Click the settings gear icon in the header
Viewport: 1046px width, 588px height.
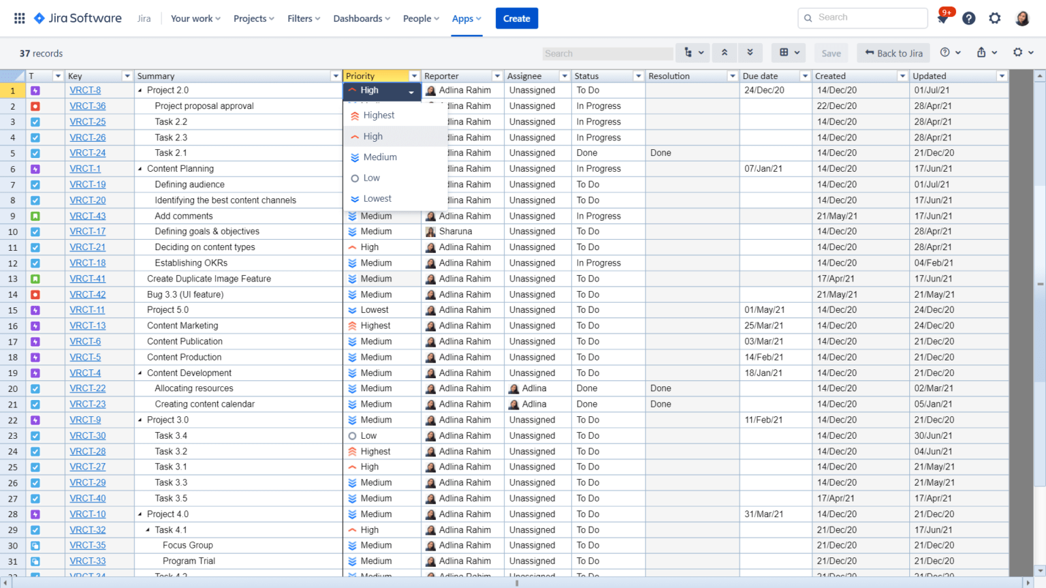click(994, 18)
